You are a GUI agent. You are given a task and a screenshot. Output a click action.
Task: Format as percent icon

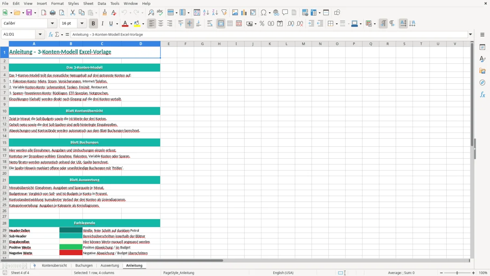click(x=262, y=24)
